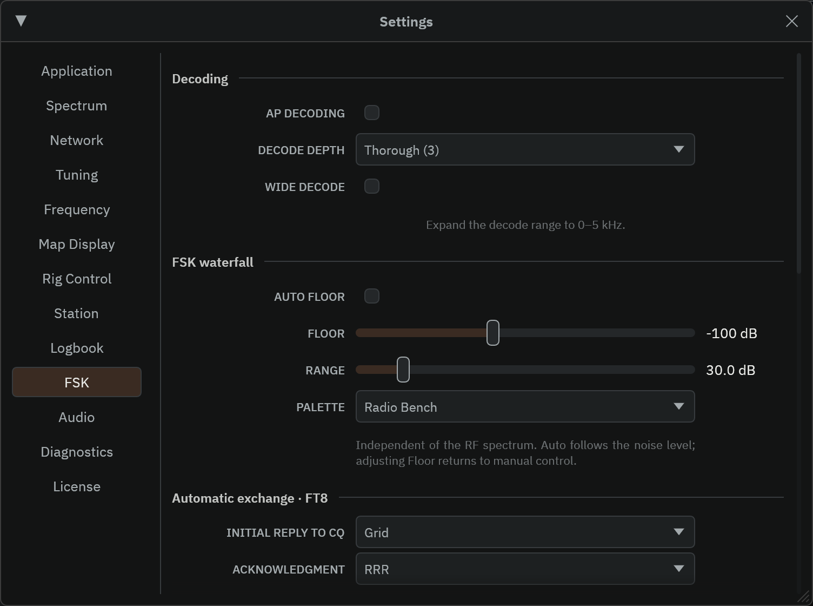
Task: Open Frequency settings
Action: coord(77,209)
